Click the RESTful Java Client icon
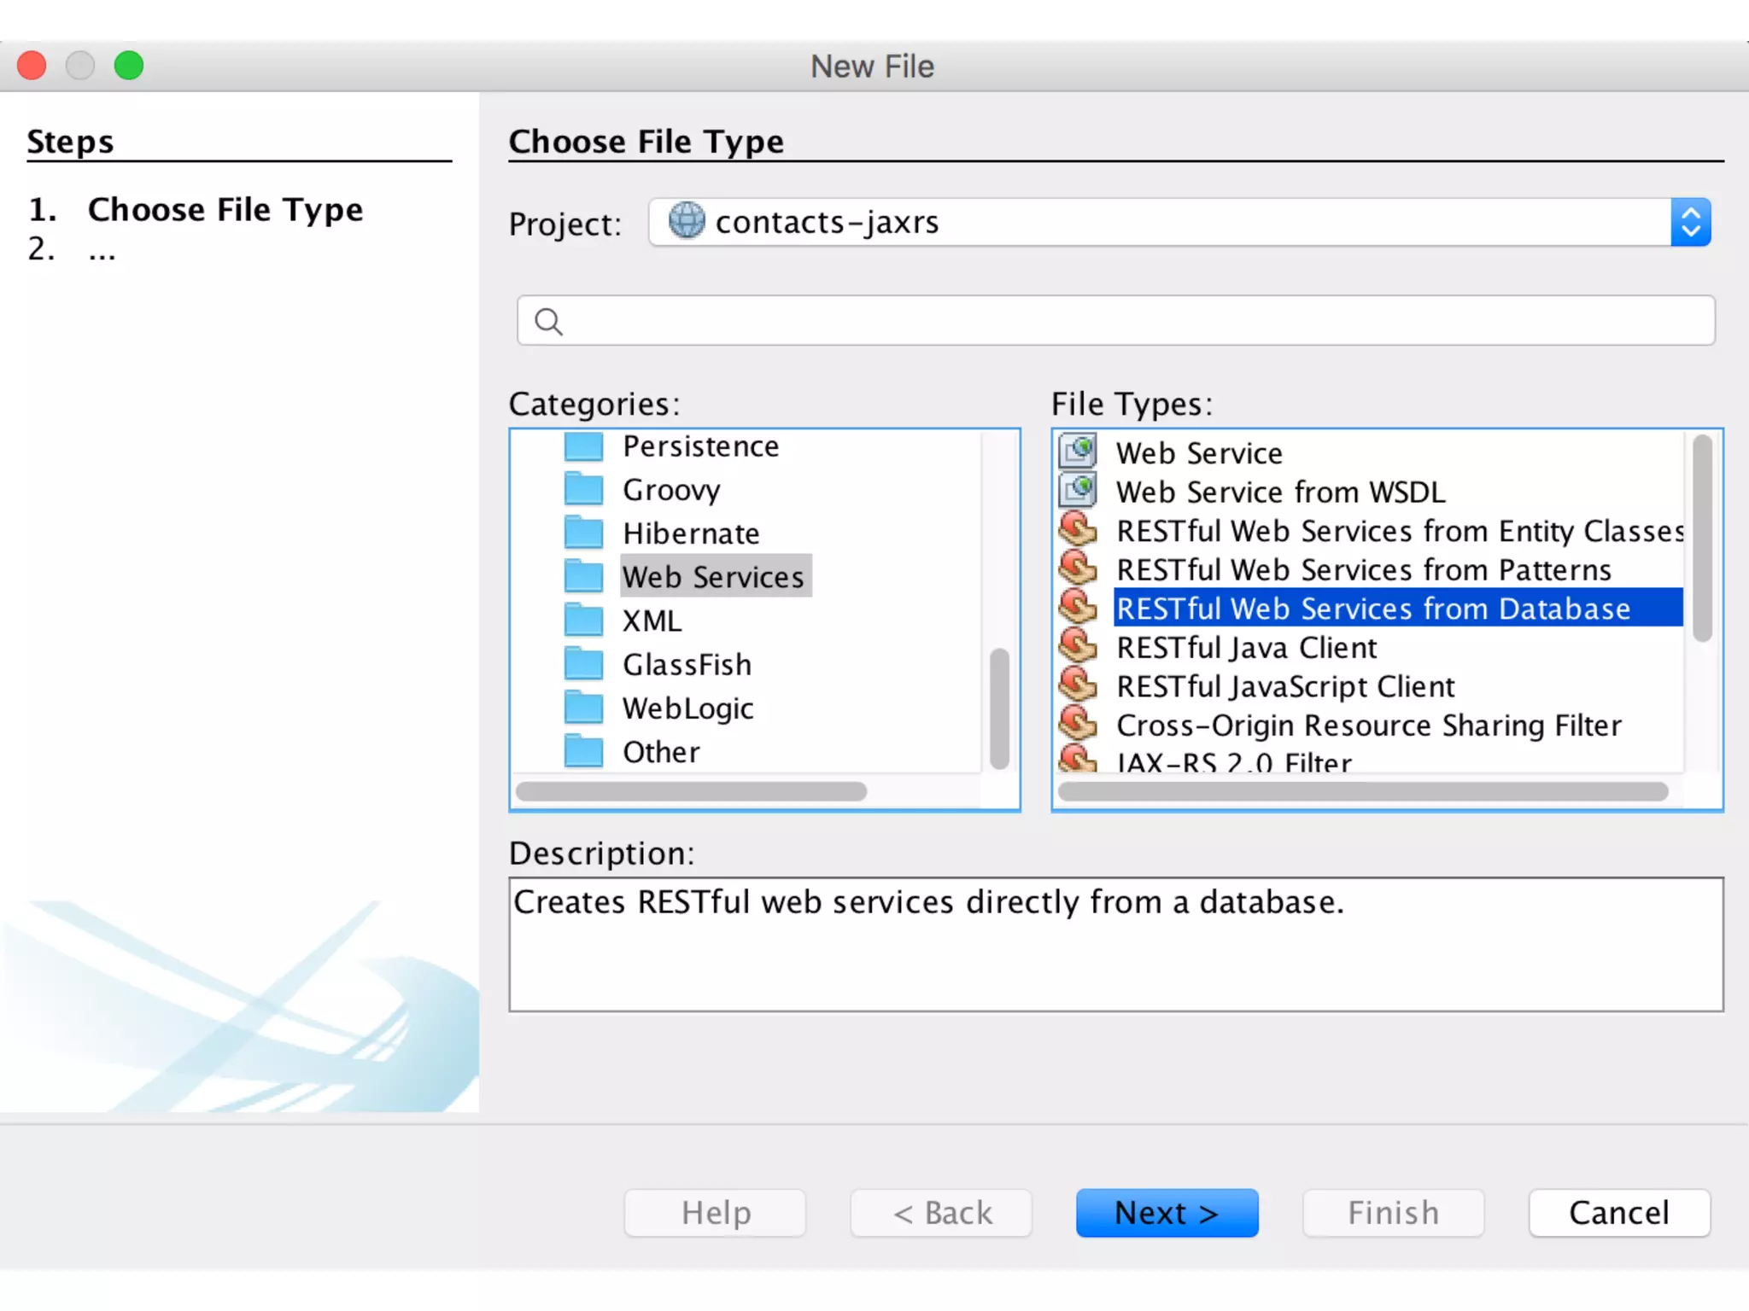The width and height of the screenshot is (1749, 1311). click(x=1078, y=647)
